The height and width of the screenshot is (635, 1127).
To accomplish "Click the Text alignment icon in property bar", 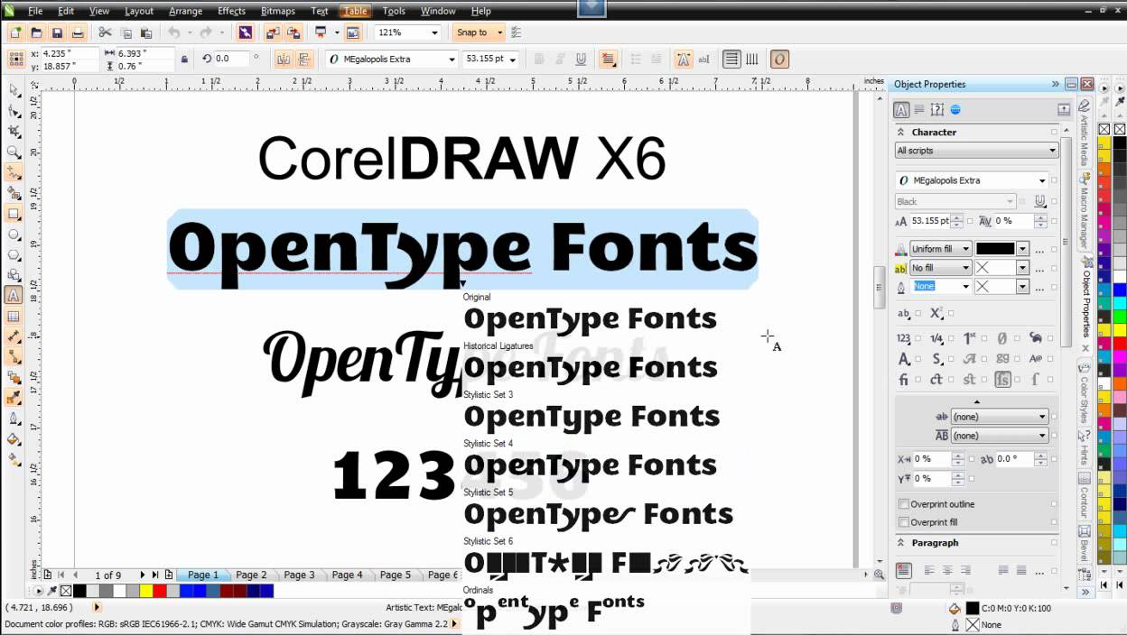I will 608,59.
